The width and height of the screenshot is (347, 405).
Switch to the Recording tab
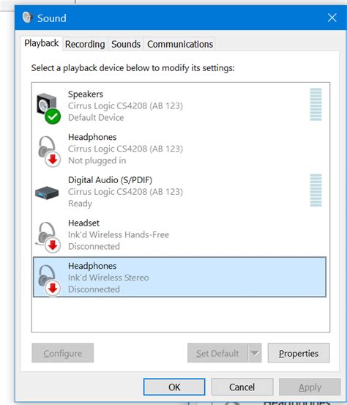(85, 44)
